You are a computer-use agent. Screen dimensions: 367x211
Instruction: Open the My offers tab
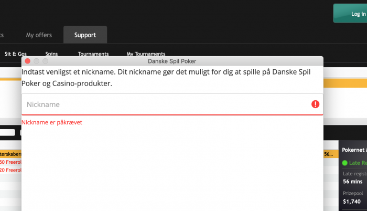[x=39, y=35]
